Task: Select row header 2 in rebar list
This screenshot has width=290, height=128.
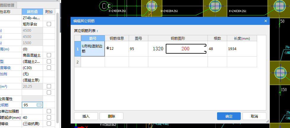Action: coord(77,62)
